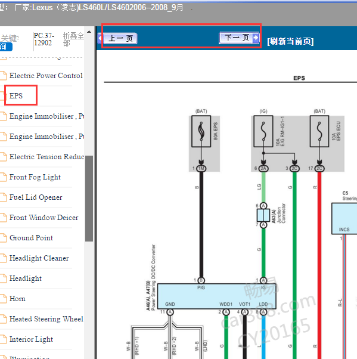This screenshot has width=357, height=359.
Task: Open Electric Tension Reducer entry
Action: pyautogui.click(x=47, y=157)
